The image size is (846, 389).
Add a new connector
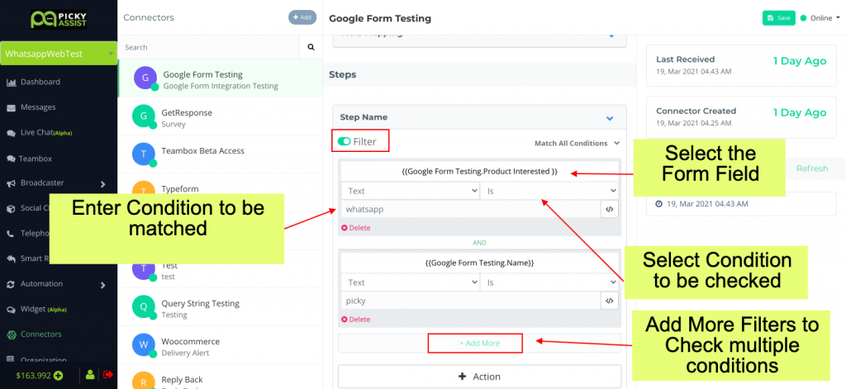click(x=302, y=17)
